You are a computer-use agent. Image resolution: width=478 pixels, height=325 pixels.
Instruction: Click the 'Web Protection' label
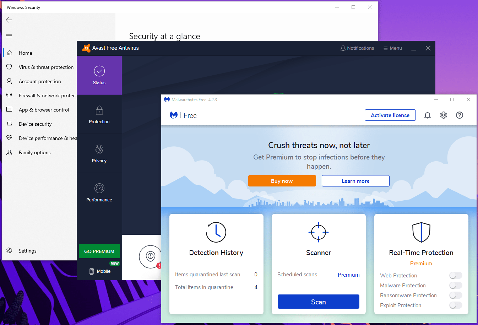coord(398,275)
